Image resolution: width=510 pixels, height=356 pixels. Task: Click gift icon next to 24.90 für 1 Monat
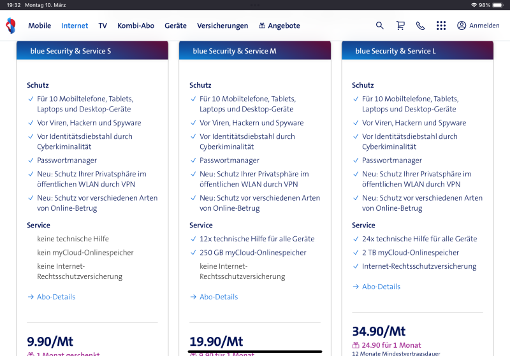tap(356, 345)
